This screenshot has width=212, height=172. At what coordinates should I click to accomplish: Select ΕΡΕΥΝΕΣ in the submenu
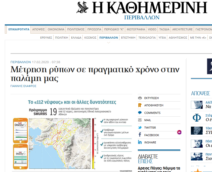pyautogui.click(x=46, y=38)
